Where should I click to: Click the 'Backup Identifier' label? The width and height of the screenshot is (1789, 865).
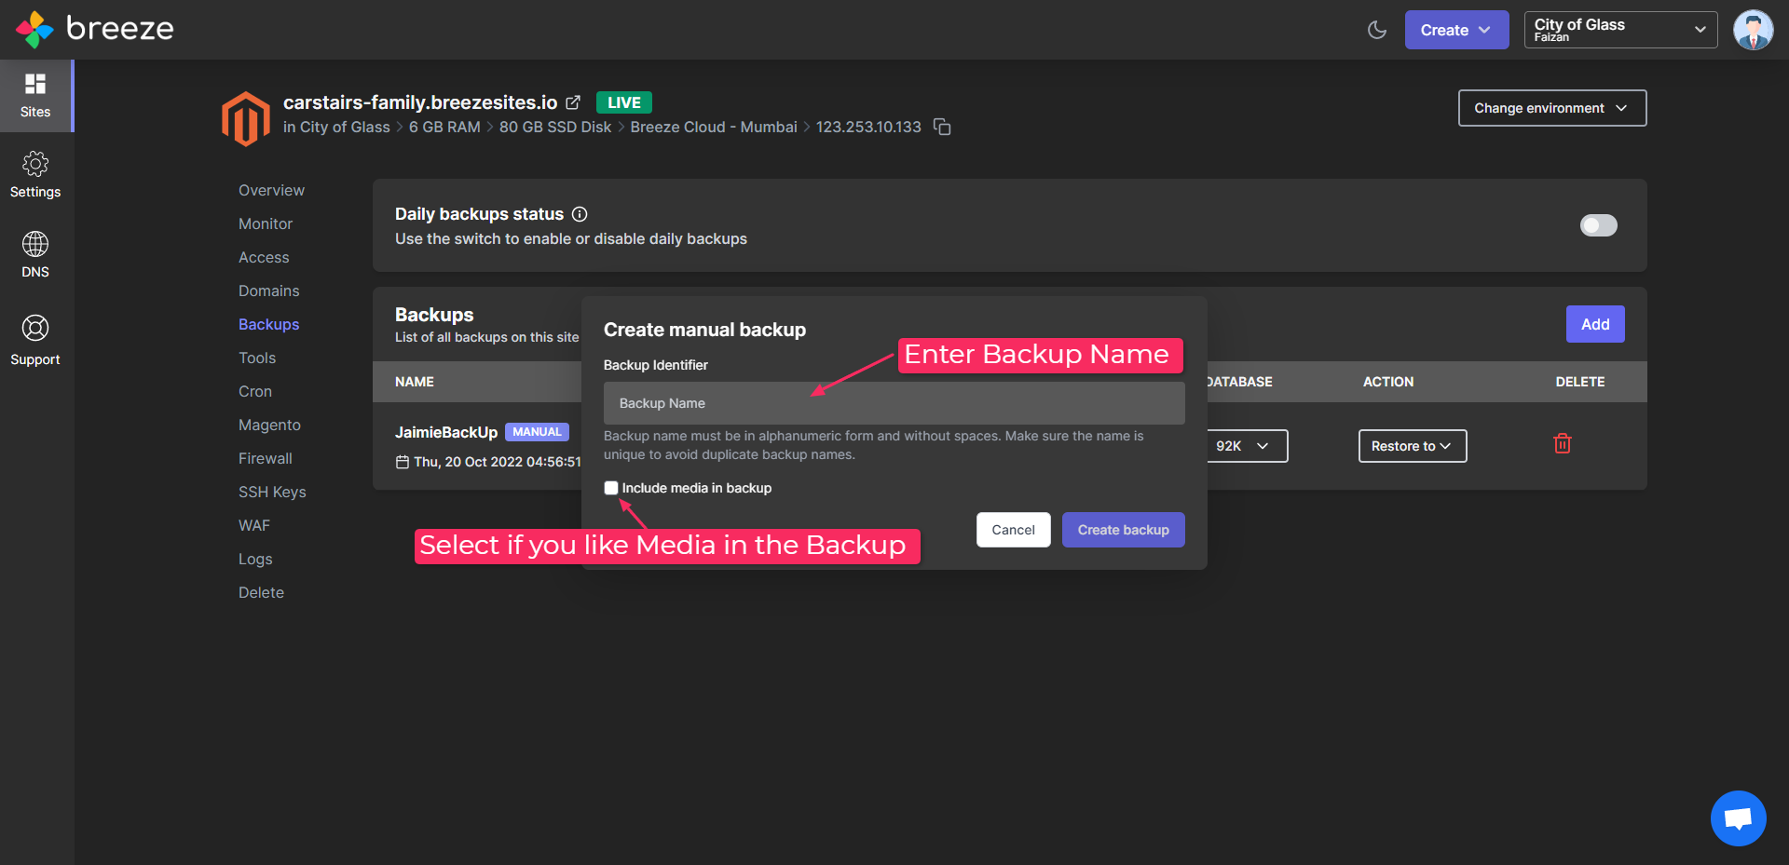656,365
